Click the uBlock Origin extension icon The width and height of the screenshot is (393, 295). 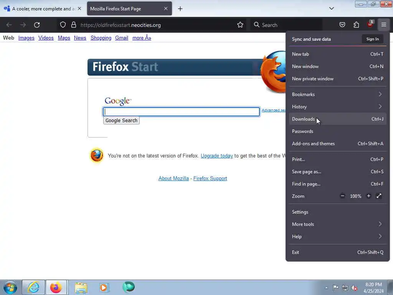370,24
